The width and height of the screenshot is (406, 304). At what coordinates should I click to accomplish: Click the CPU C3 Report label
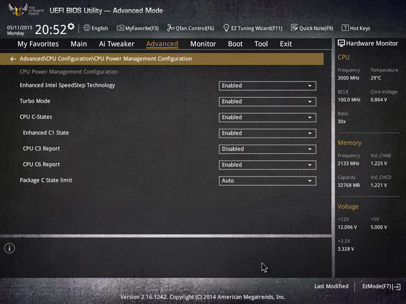pos(41,149)
